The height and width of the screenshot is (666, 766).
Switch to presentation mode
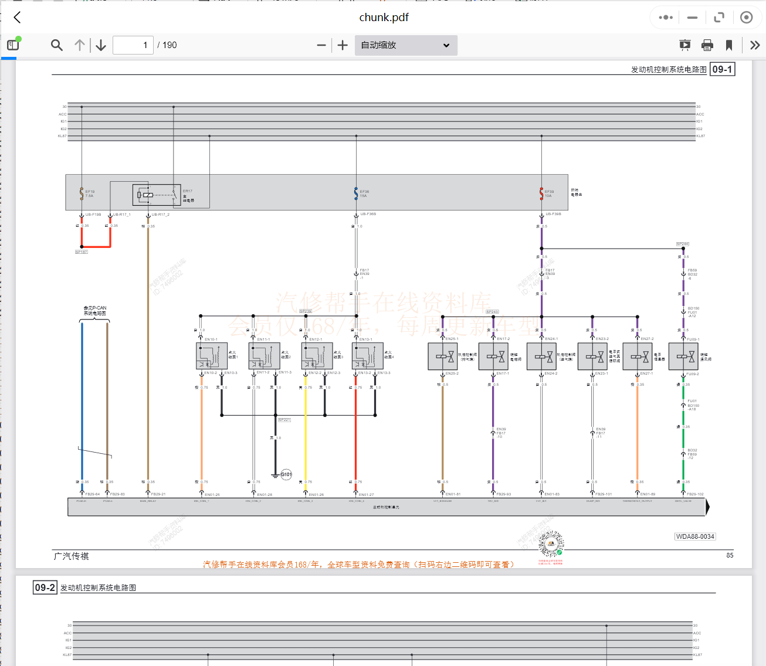coord(684,45)
